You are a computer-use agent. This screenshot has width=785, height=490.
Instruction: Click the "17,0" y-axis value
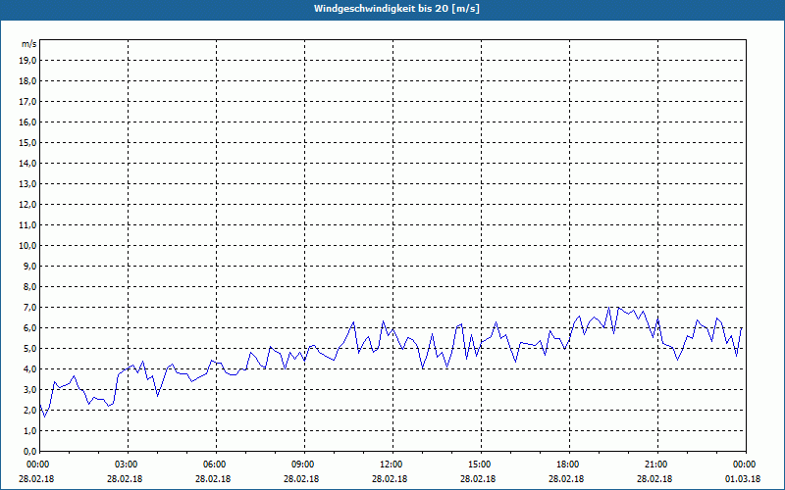tap(27, 102)
